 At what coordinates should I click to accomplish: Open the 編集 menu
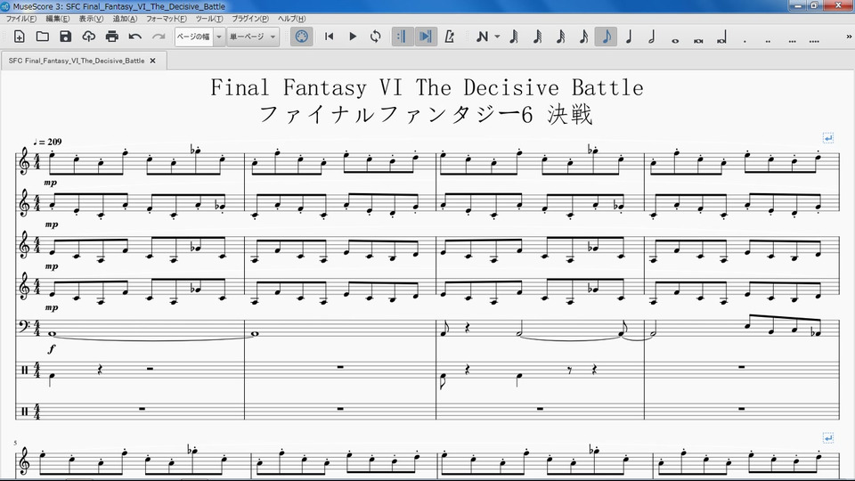click(x=57, y=19)
